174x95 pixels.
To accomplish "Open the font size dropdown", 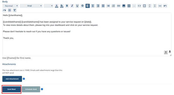I will pyautogui.click(x=49, y=6).
